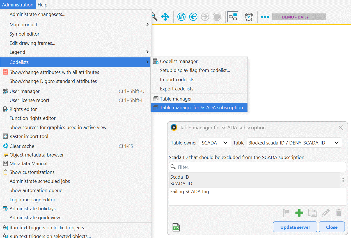The height and width of the screenshot is (238, 351).
Task: Expand the Map product submenu
Action: pyautogui.click(x=76, y=25)
